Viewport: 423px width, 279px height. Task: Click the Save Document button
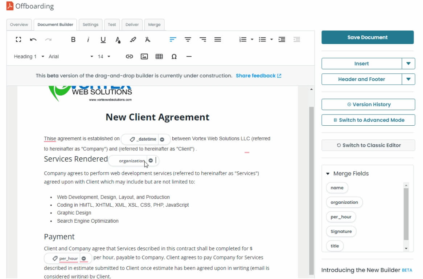coord(367,37)
